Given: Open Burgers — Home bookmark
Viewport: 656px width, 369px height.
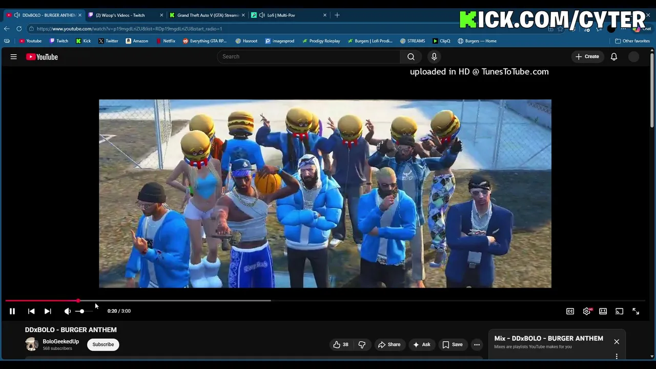Looking at the screenshot, I should click(x=477, y=41).
